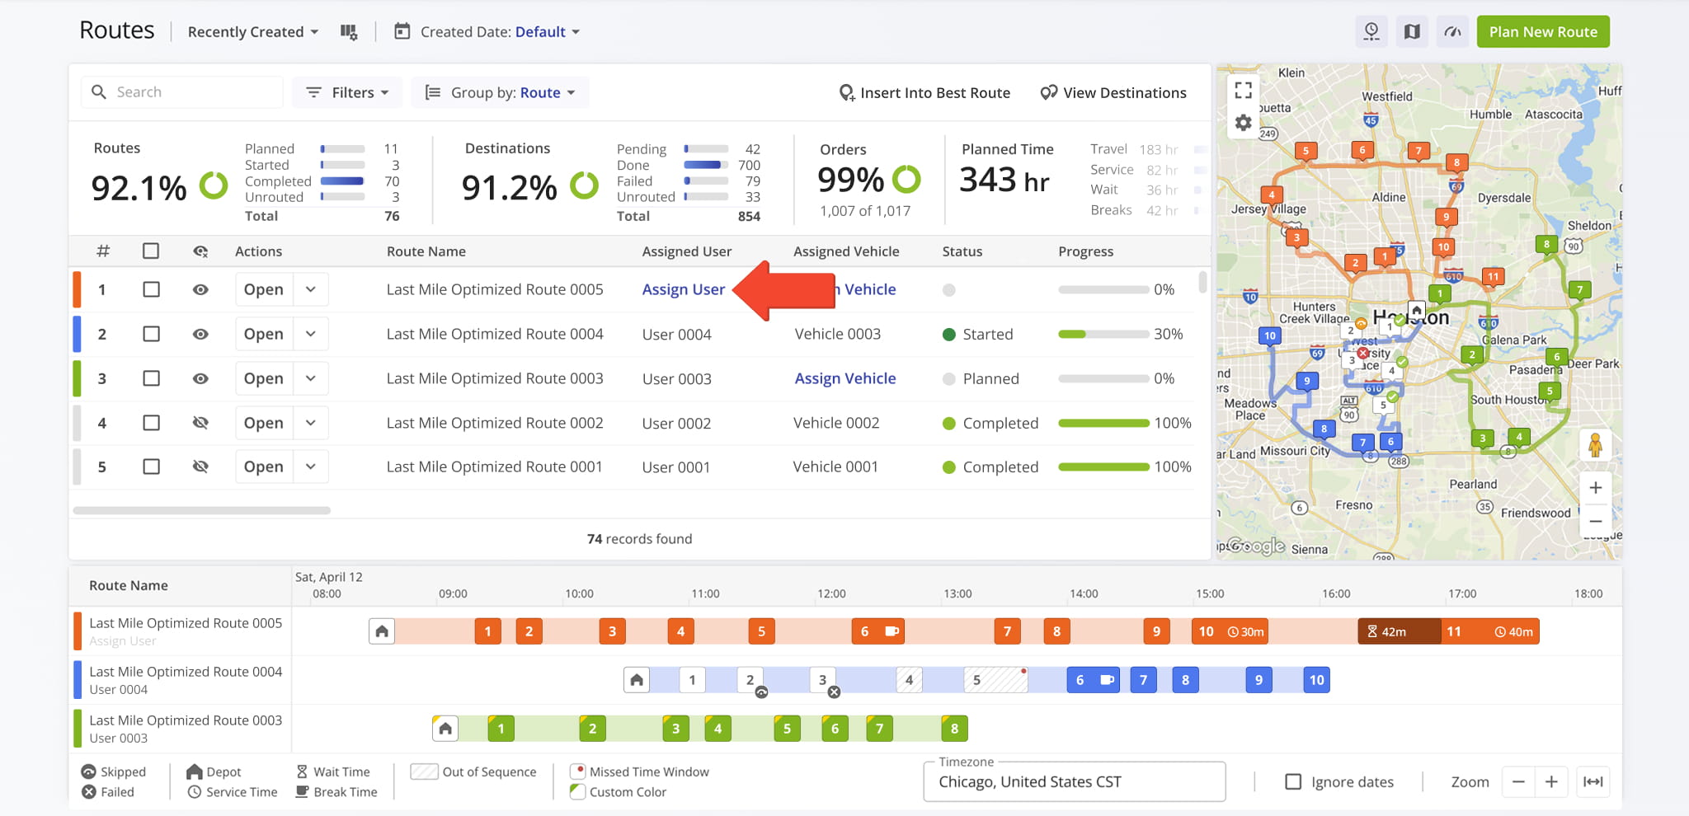Expand Open actions arrow for Route 0005
This screenshot has width=1689, height=816.
point(311,289)
